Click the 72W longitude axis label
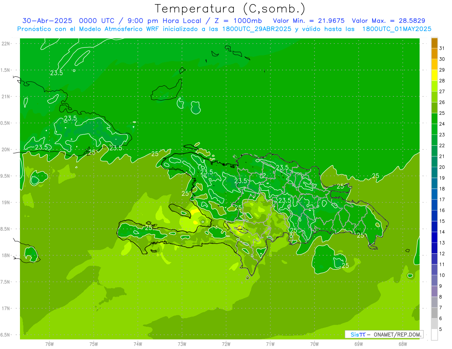This screenshot has height=349, width=452. click(x=226, y=344)
